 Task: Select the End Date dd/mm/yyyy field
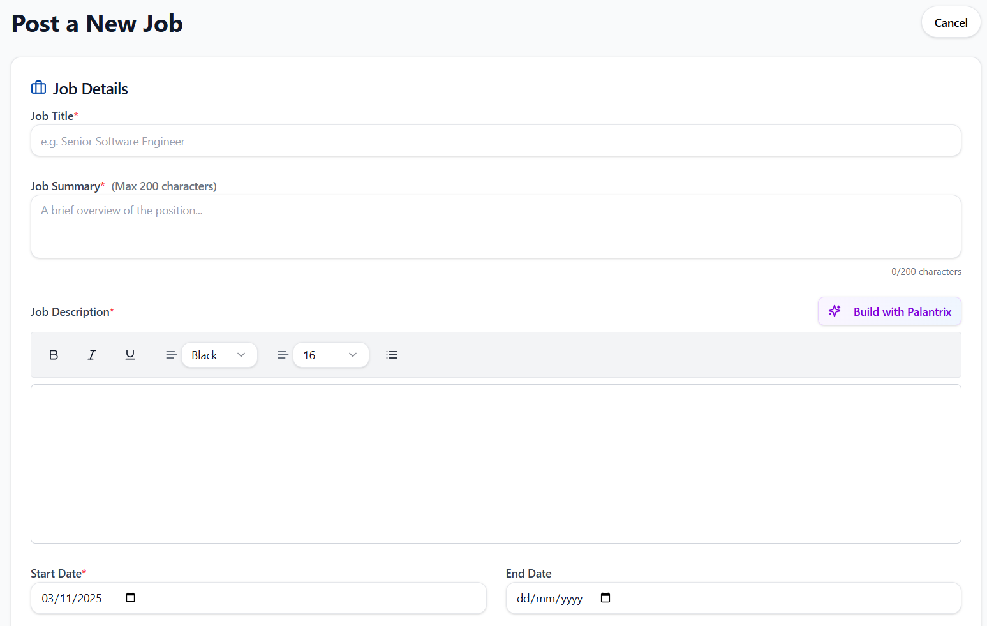click(x=733, y=598)
